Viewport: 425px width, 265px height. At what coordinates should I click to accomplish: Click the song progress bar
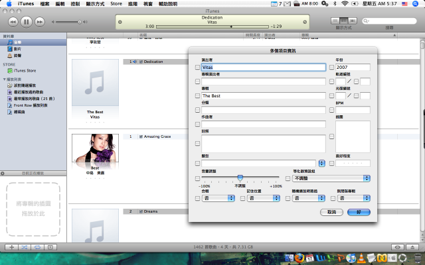(212, 26)
